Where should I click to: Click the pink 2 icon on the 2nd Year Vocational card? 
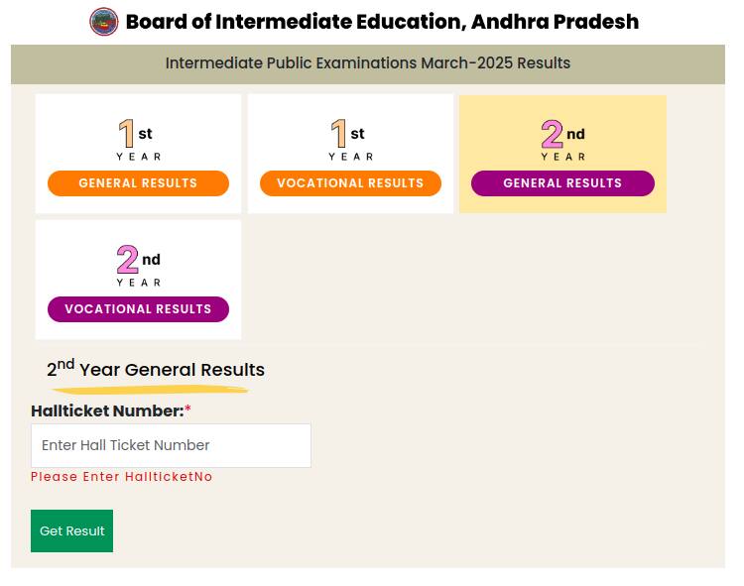pyautogui.click(x=127, y=260)
